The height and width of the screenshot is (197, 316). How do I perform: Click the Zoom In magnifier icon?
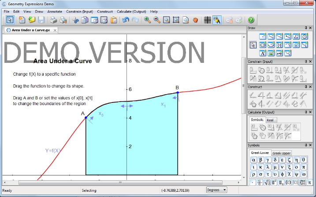147,20
